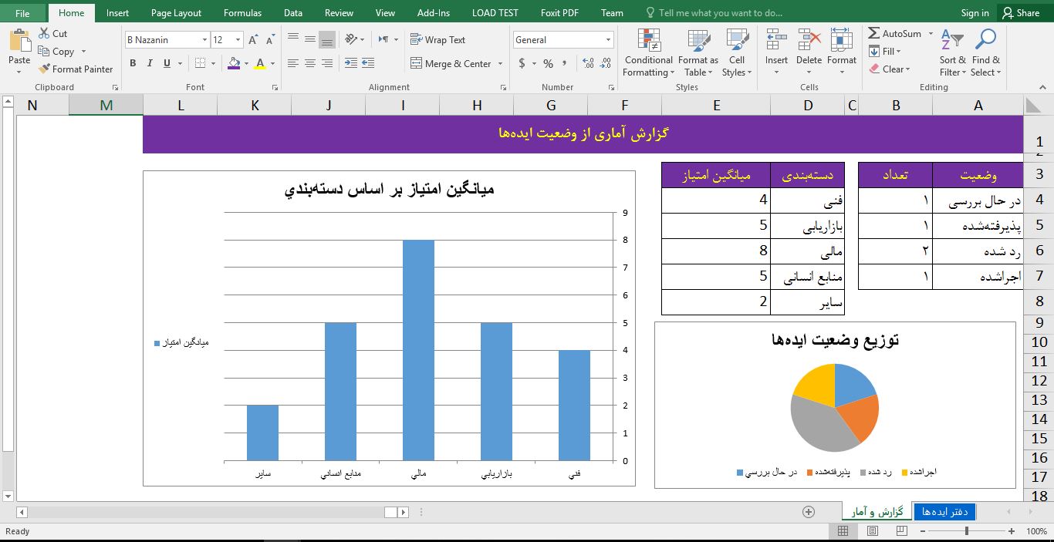Switch to the Page Layout ribbon tab
1054x542 pixels.
point(176,13)
